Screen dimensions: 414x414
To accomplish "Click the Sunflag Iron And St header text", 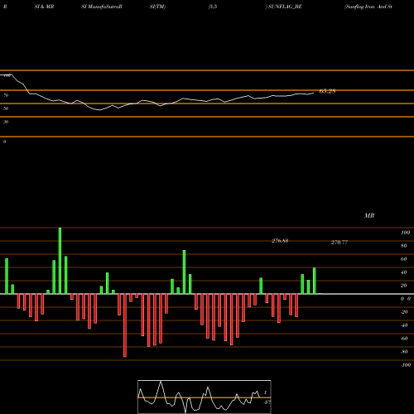I will (x=368, y=7).
